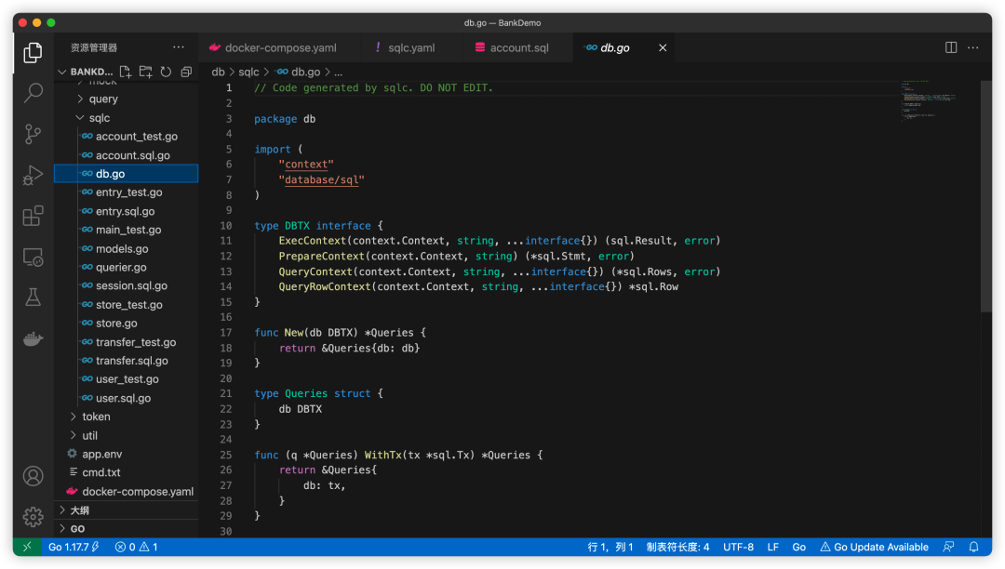The height and width of the screenshot is (569, 1005).
Task: Open entry.sql.go file
Action: point(127,211)
